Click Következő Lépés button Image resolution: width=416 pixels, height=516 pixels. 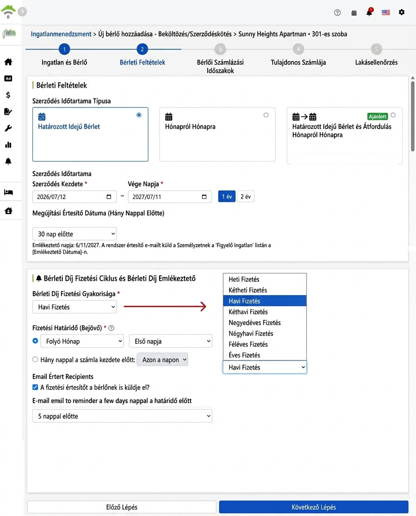pos(313,507)
